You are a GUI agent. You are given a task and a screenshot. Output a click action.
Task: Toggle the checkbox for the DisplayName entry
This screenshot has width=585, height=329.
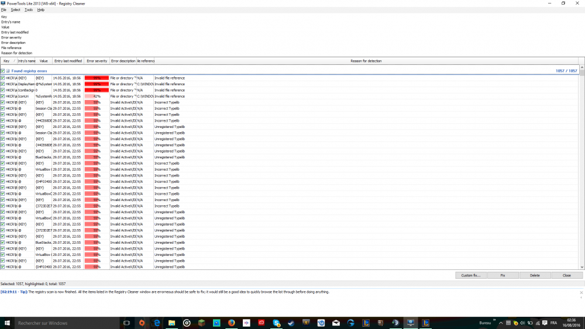click(x=3, y=84)
